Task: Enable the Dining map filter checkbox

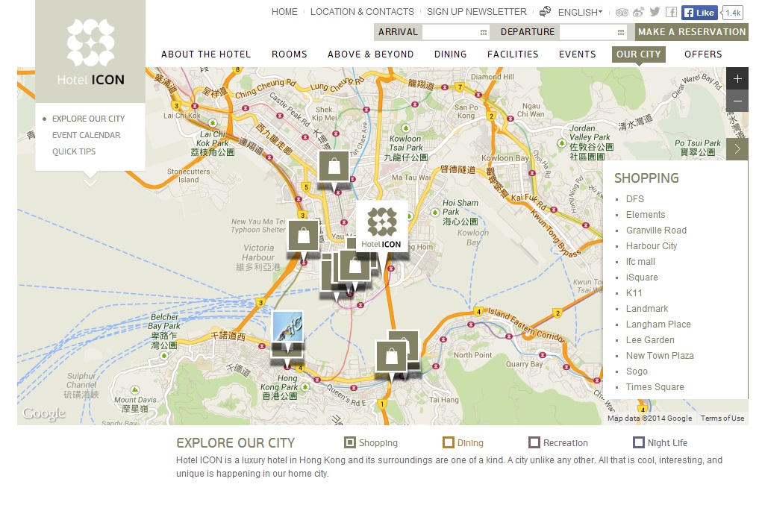Action: [x=448, y=442]
